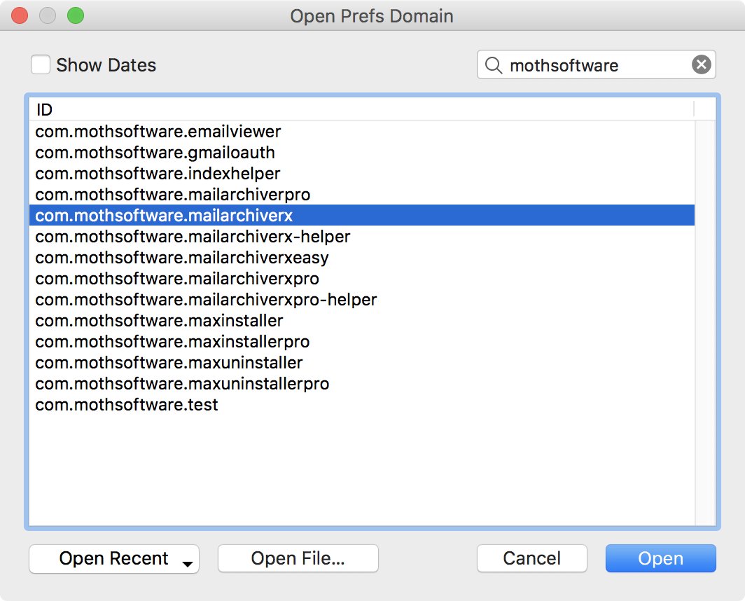Select com.mothsoftware.gmailoauth entry
The width and height of the screenshot is (745, 601).
(362, 153)
